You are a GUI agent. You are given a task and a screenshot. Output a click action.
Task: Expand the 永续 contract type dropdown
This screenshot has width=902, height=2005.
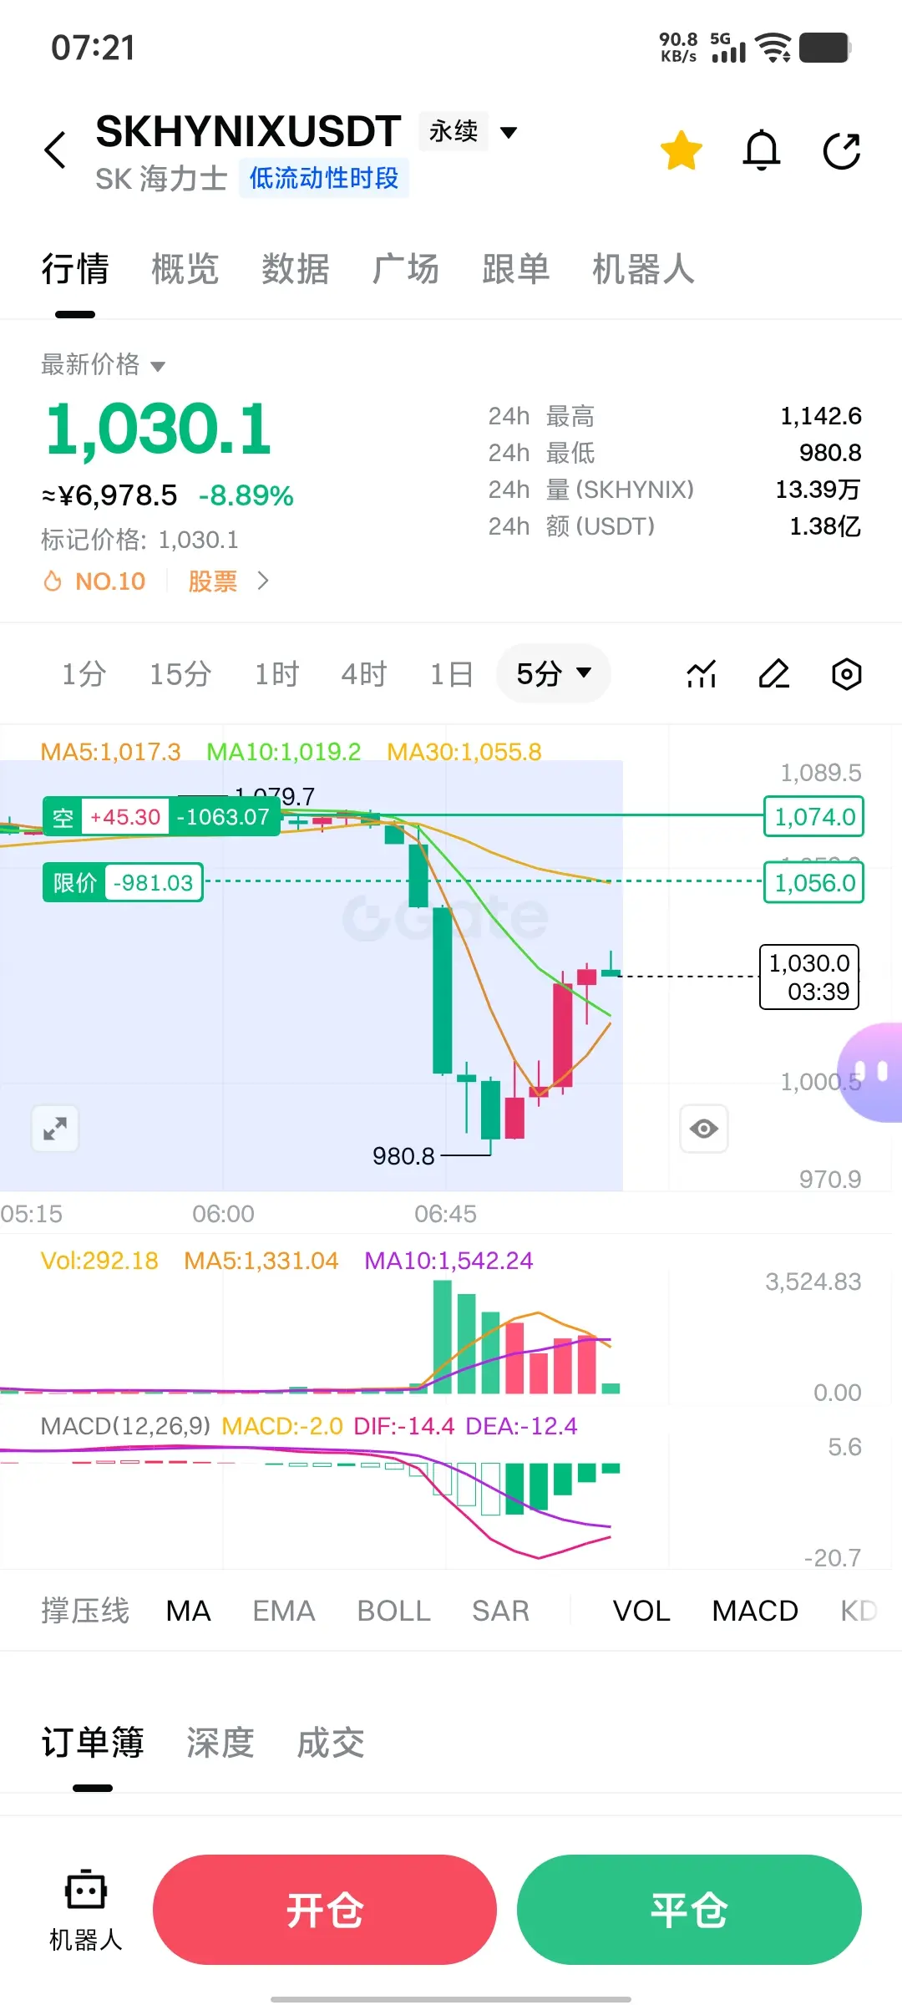click(469, 131)
